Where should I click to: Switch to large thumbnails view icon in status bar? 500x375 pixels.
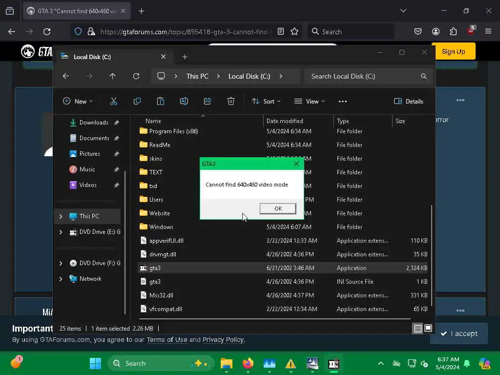coord(428,329)
